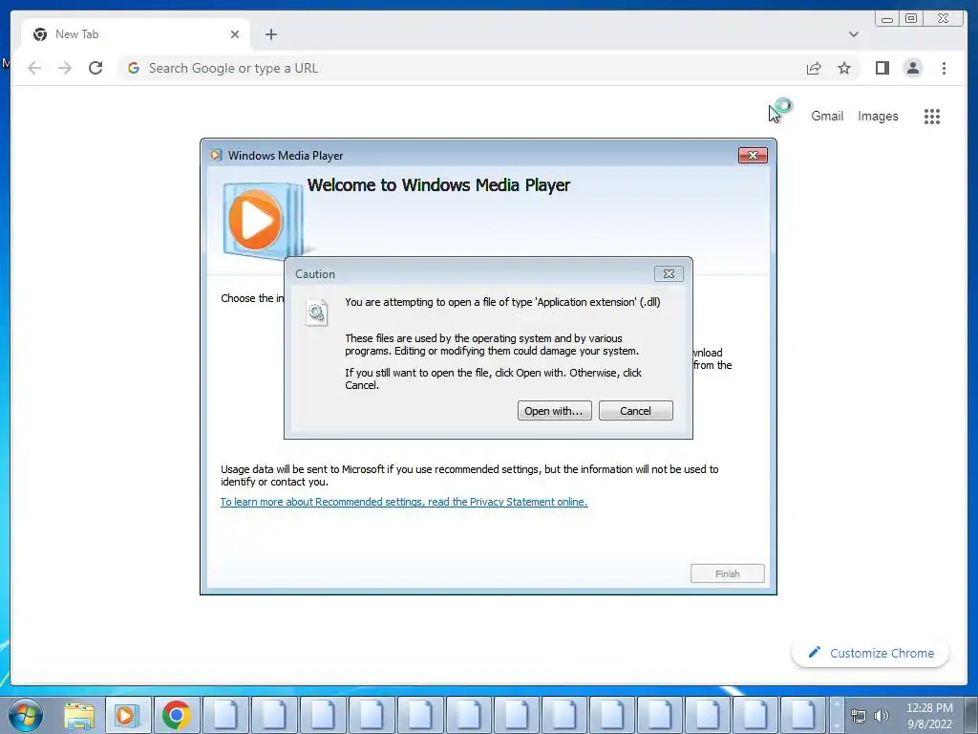
Task: Click the Chrome forward navigation arrow
Action: pyautogui.click(x=65, y=68)
